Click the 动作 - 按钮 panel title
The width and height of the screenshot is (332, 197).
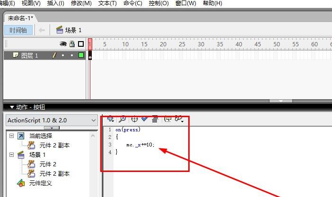[30, 107]
